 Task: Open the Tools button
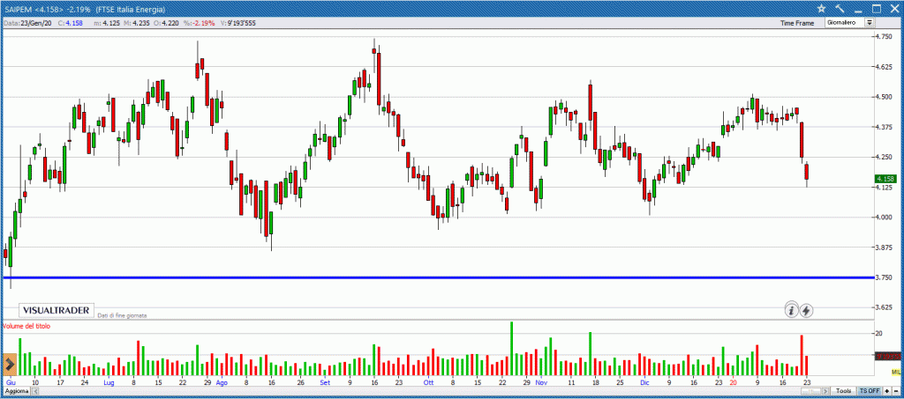click(843, 391)
